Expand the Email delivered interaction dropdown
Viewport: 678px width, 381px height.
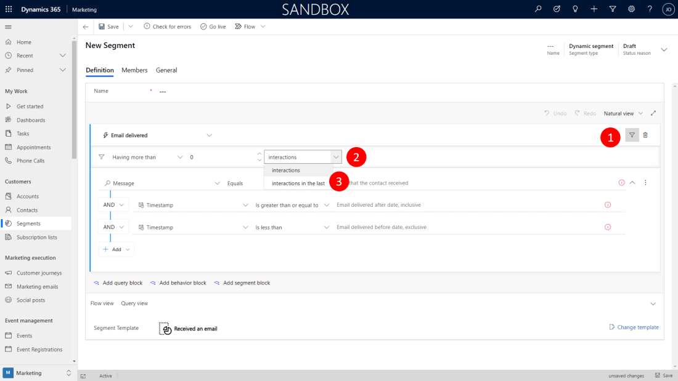click(x=209, y=135)
